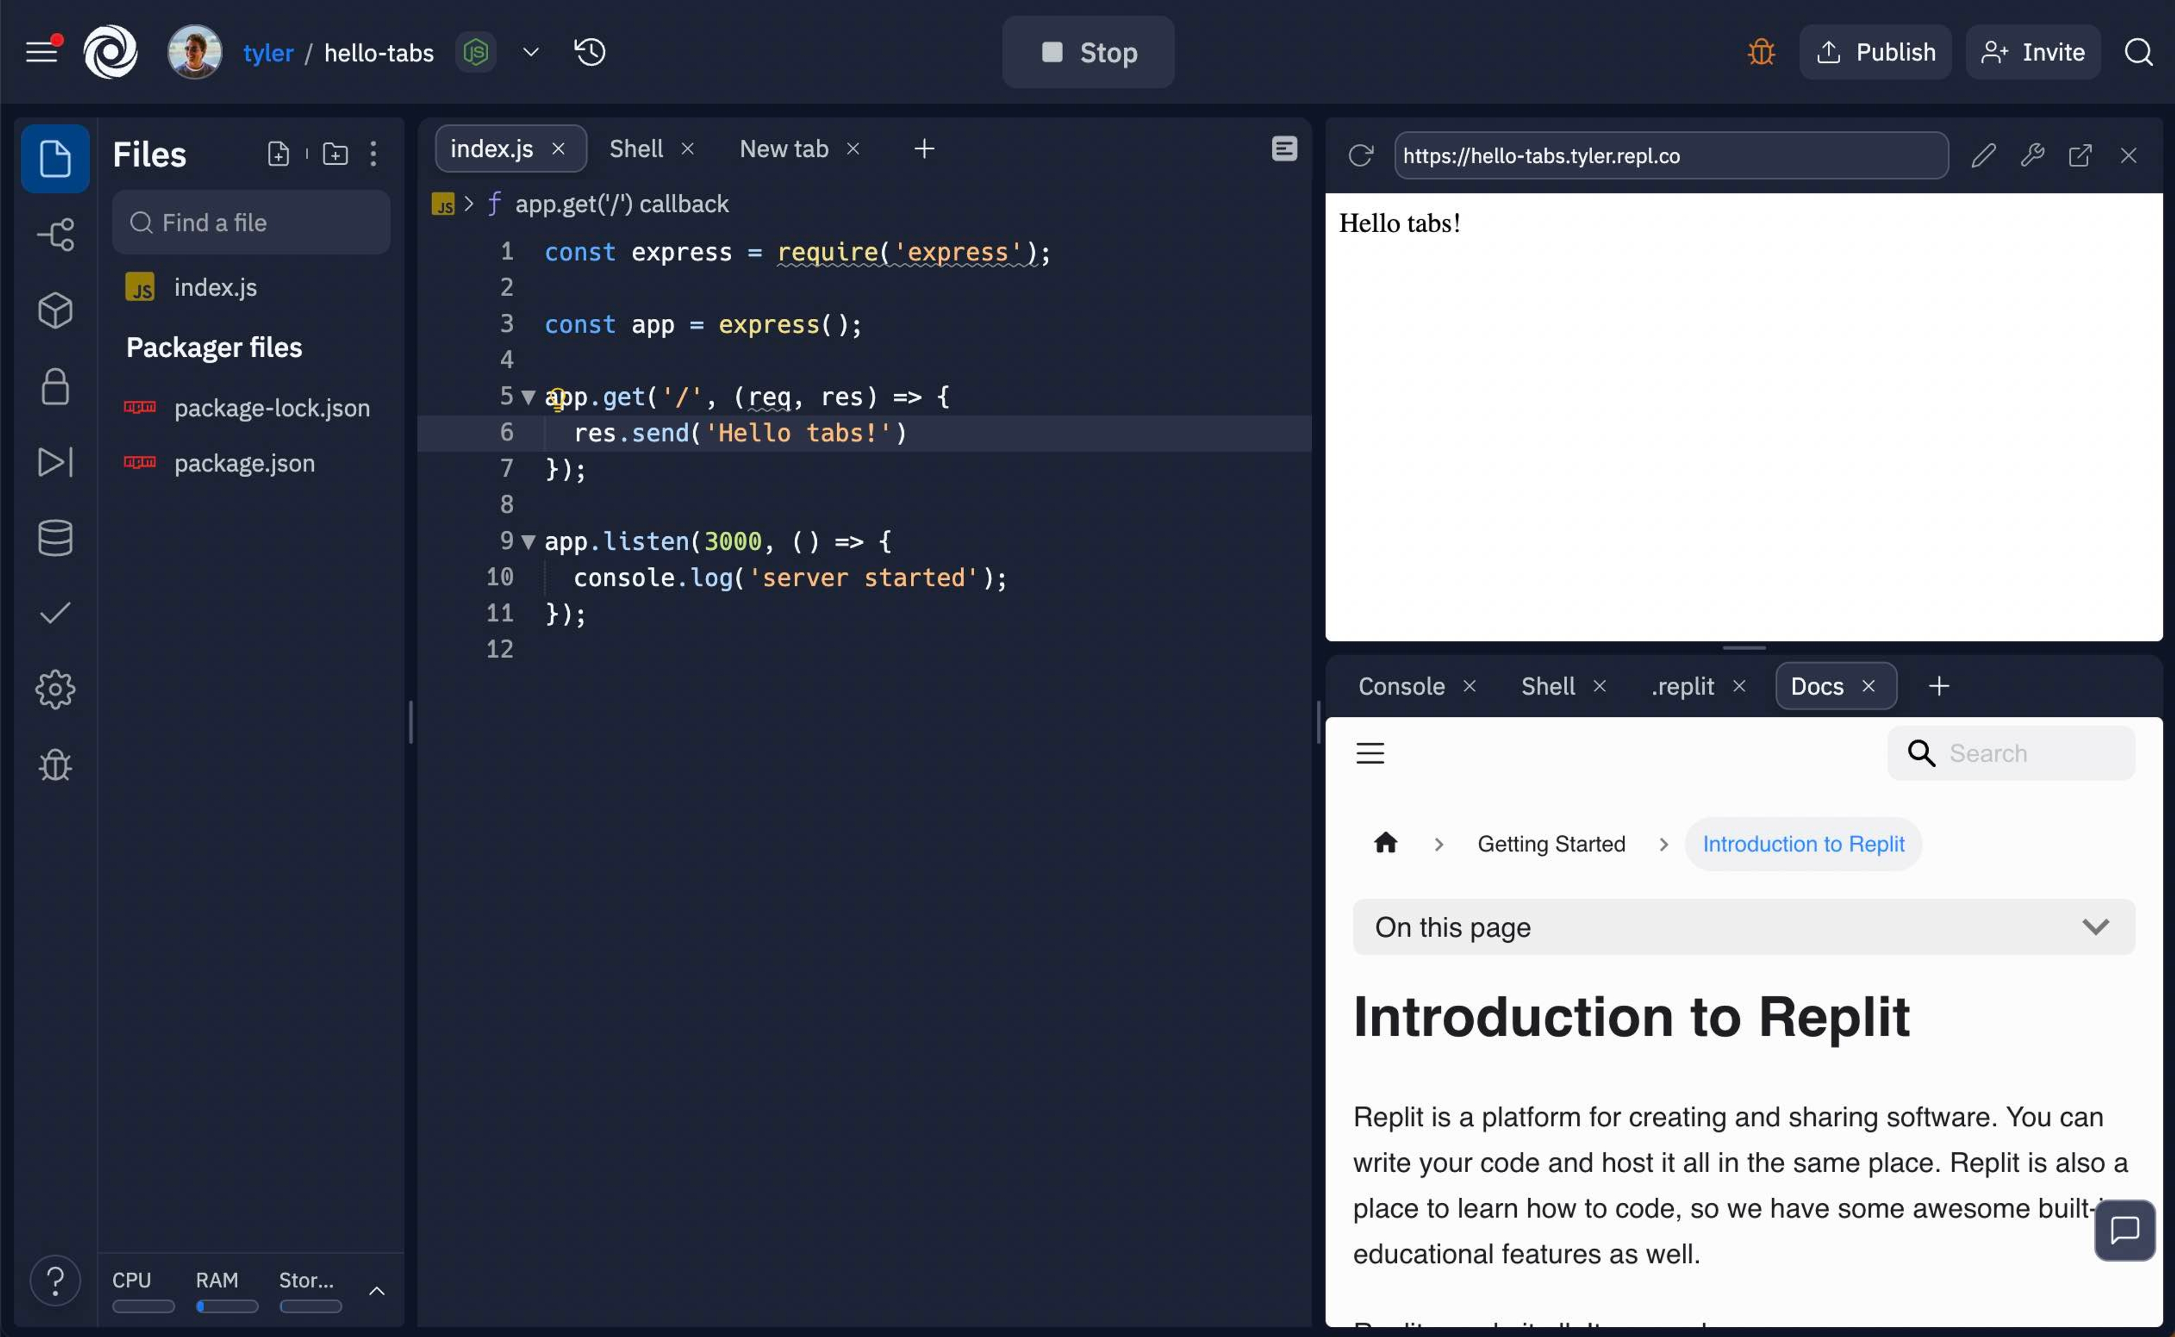
Task: Click the new file icon
Action: [x=278, y=154]
